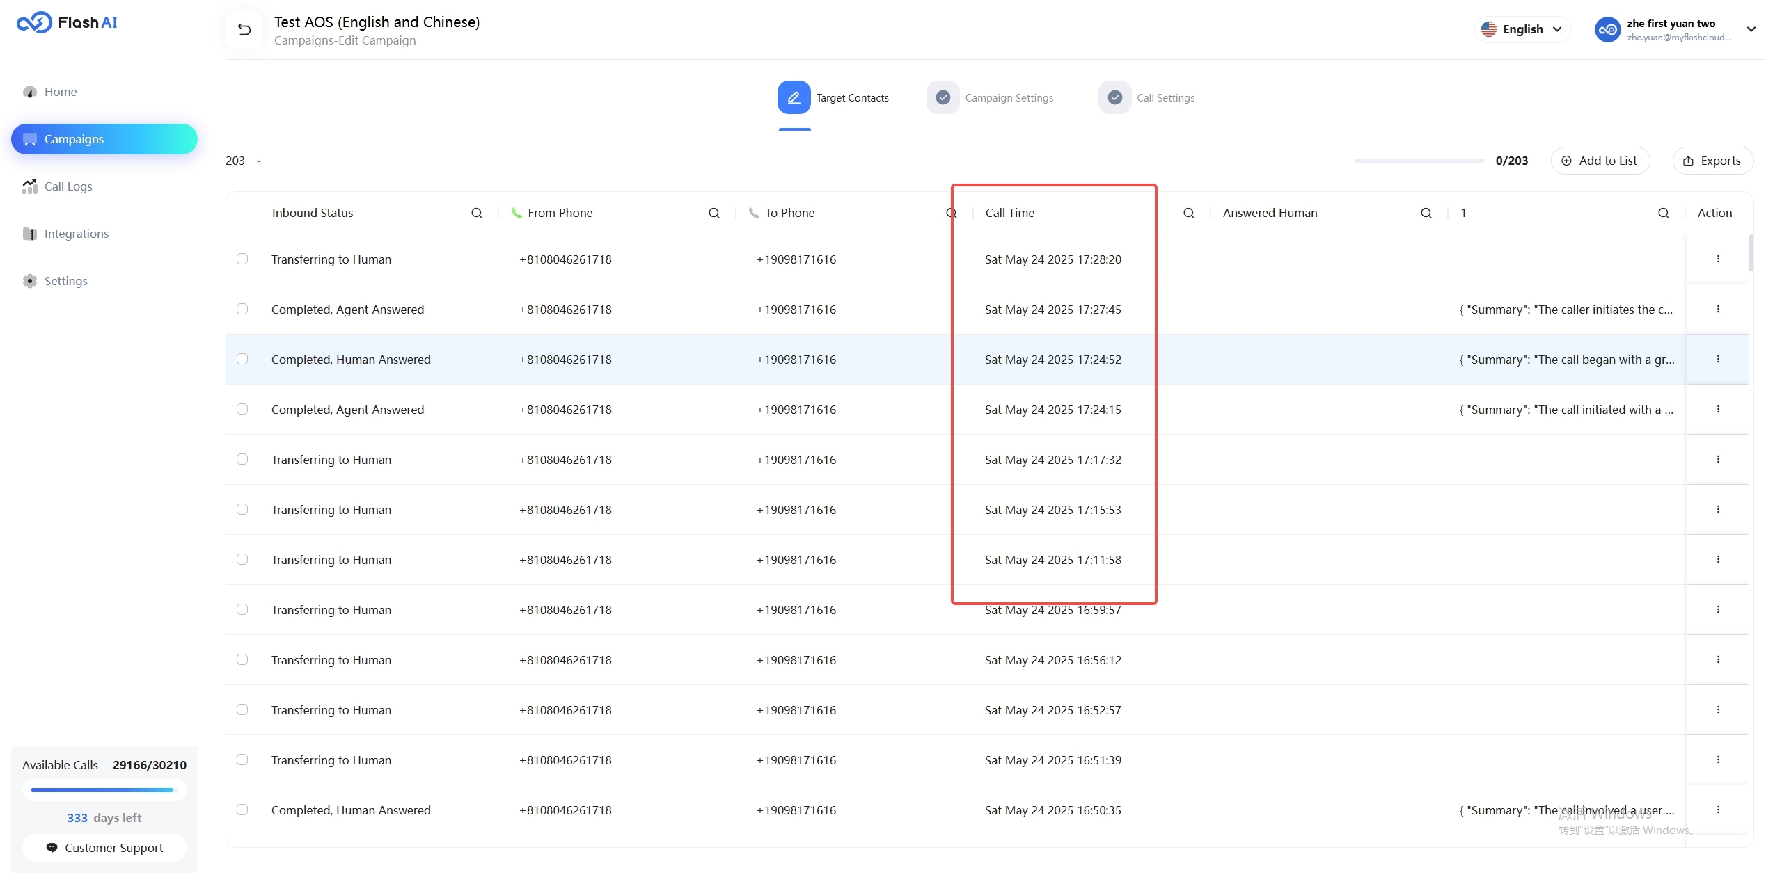Expand the user account menu chevron

click(x=1751, y=29)
